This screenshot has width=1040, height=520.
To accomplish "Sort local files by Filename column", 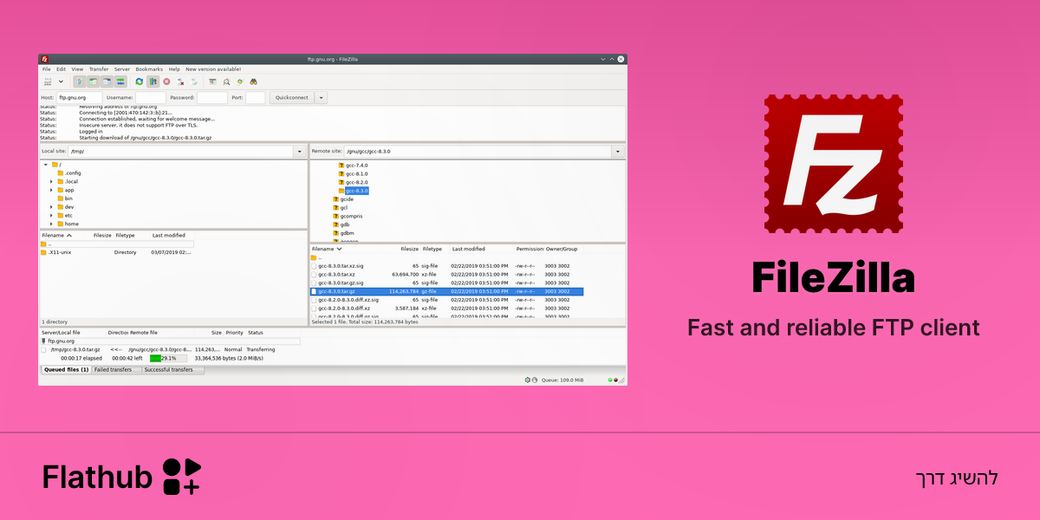I will pos(62,235).
